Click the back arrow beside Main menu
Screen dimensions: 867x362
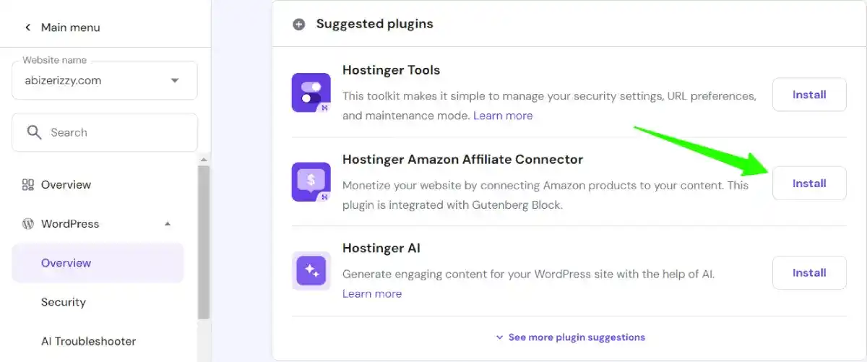tap(27, 27)
